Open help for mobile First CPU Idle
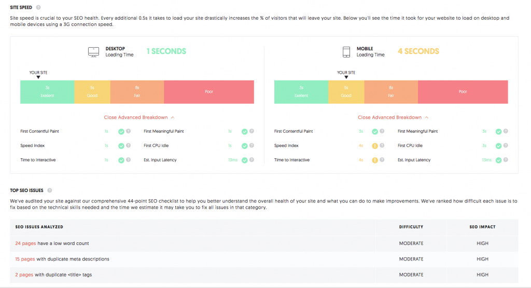The height and width of the screenshot is (288, 531). point(506,145)
